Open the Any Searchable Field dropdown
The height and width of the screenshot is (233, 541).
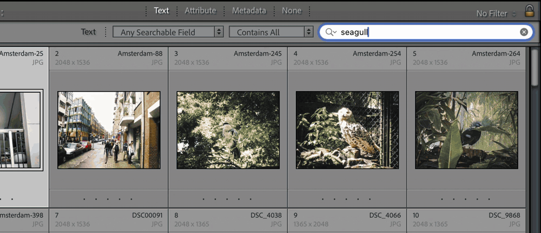click(x=168, y=32)
